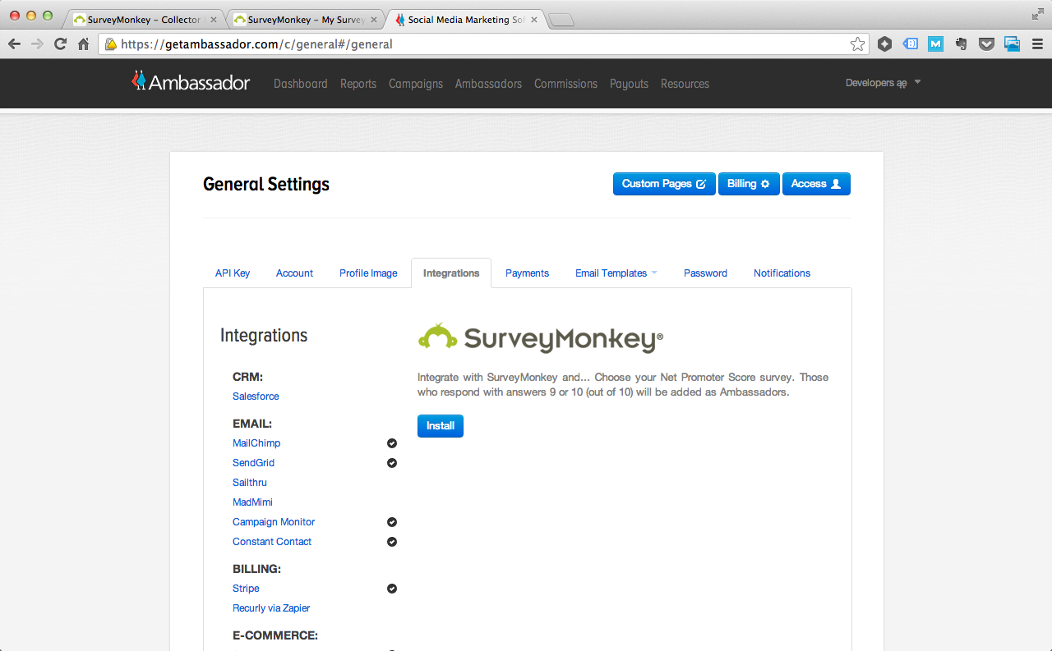Reload the page with refresh icon
The image size is (1052, 651).
60,44
